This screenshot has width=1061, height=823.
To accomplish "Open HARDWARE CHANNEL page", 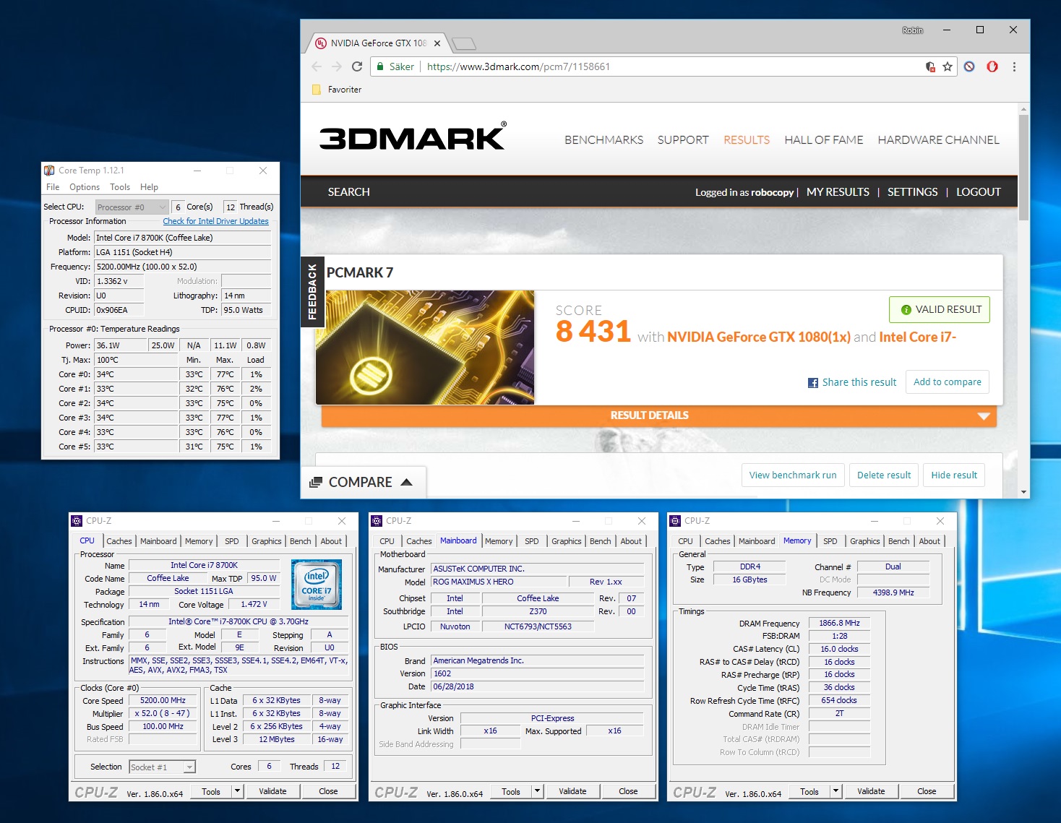I will 938,140.
